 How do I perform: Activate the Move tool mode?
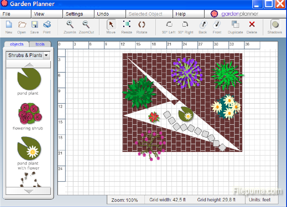tap(111, 25)
